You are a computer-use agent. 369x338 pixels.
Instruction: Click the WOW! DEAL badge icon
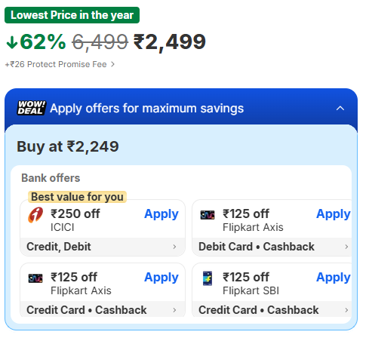(32, 108)
